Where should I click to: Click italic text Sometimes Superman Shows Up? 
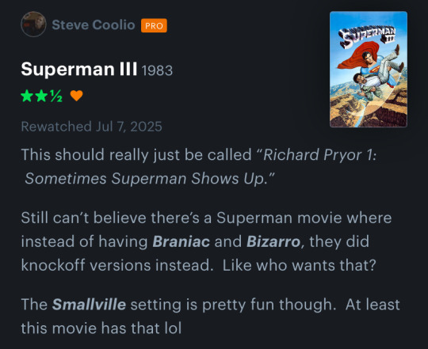[149, 179]
